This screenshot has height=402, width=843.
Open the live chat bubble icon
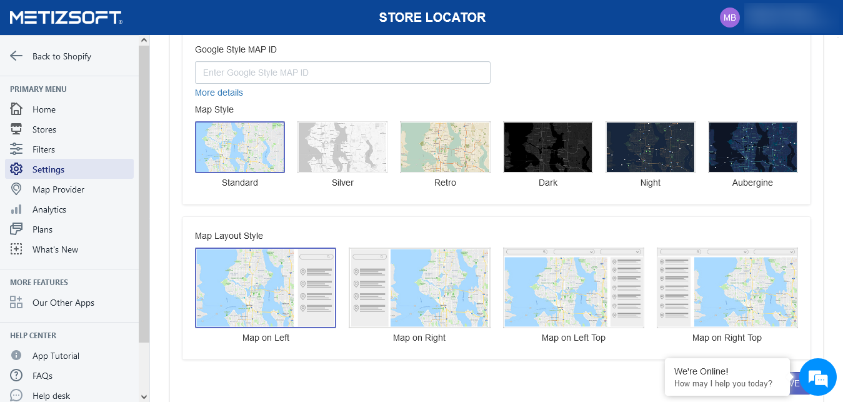click(x=817, y=377)
